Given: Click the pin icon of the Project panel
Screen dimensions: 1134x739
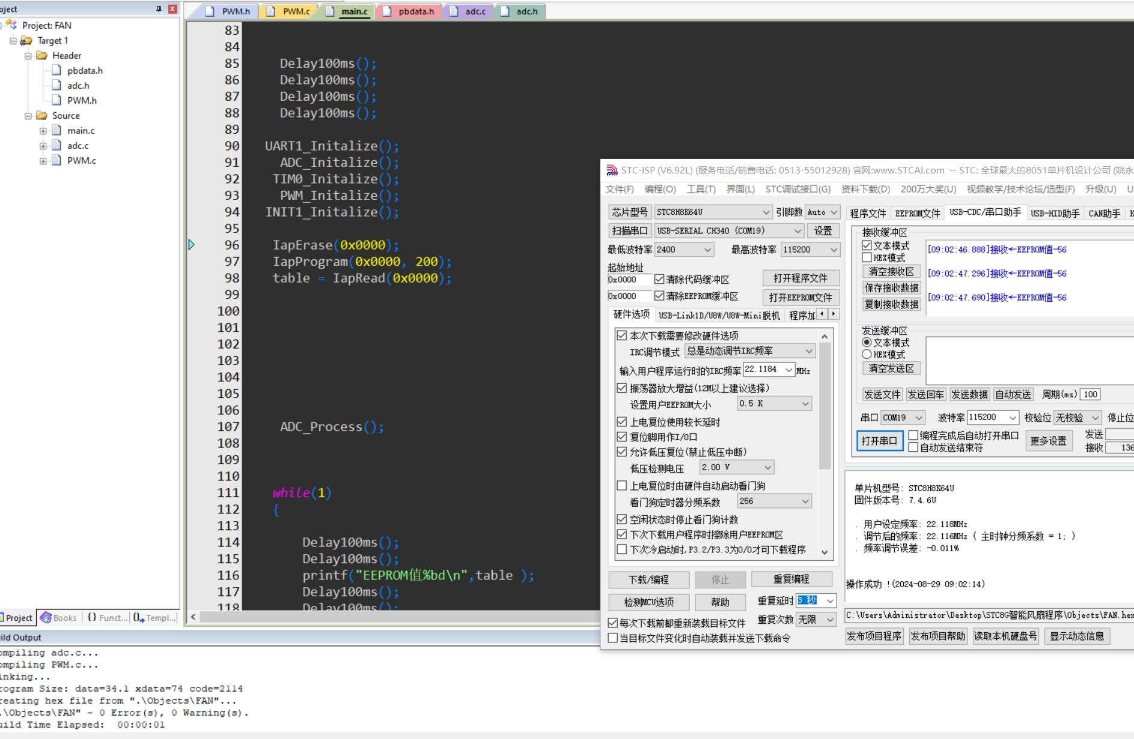Looking at the screenshot, I should pos(159,9).
